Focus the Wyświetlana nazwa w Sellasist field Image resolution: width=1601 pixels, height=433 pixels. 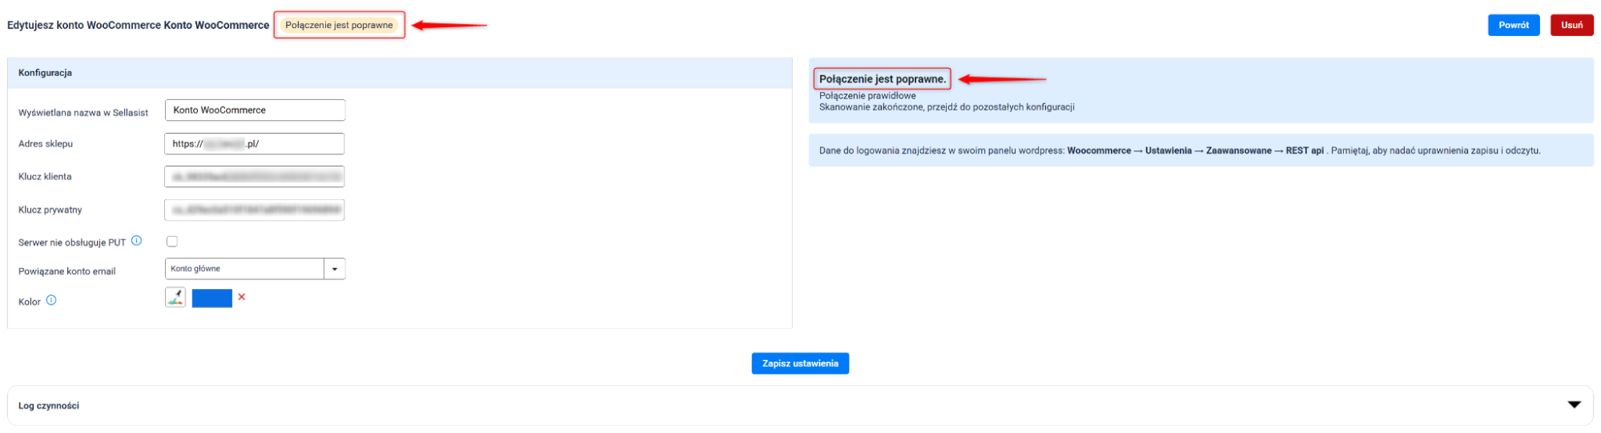coord(255,110)
